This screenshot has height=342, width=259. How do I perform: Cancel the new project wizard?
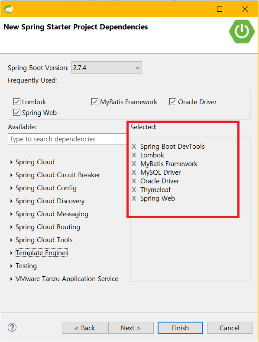pos(230,328)
